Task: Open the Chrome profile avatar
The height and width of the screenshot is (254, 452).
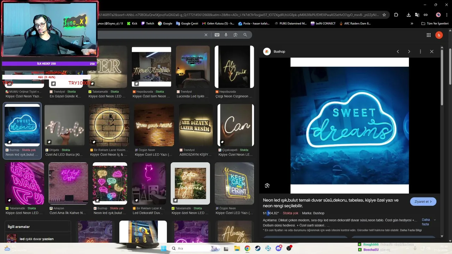Action: pos(438,15)
